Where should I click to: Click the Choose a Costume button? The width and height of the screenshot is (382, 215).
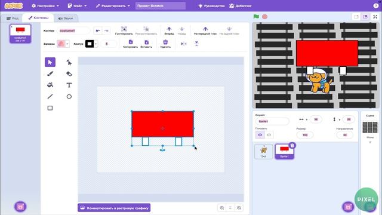point(20,207)
